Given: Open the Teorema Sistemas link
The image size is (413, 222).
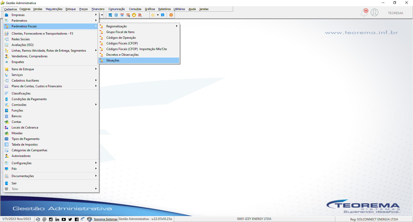Looking at the screenshot, I should click(x=105, y=219).
